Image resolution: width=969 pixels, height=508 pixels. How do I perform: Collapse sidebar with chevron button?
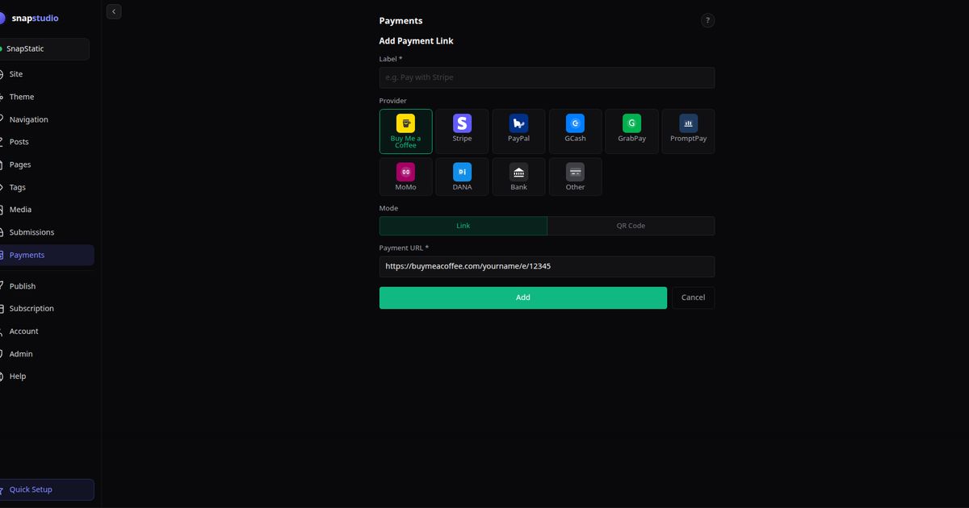pos(114,11)
